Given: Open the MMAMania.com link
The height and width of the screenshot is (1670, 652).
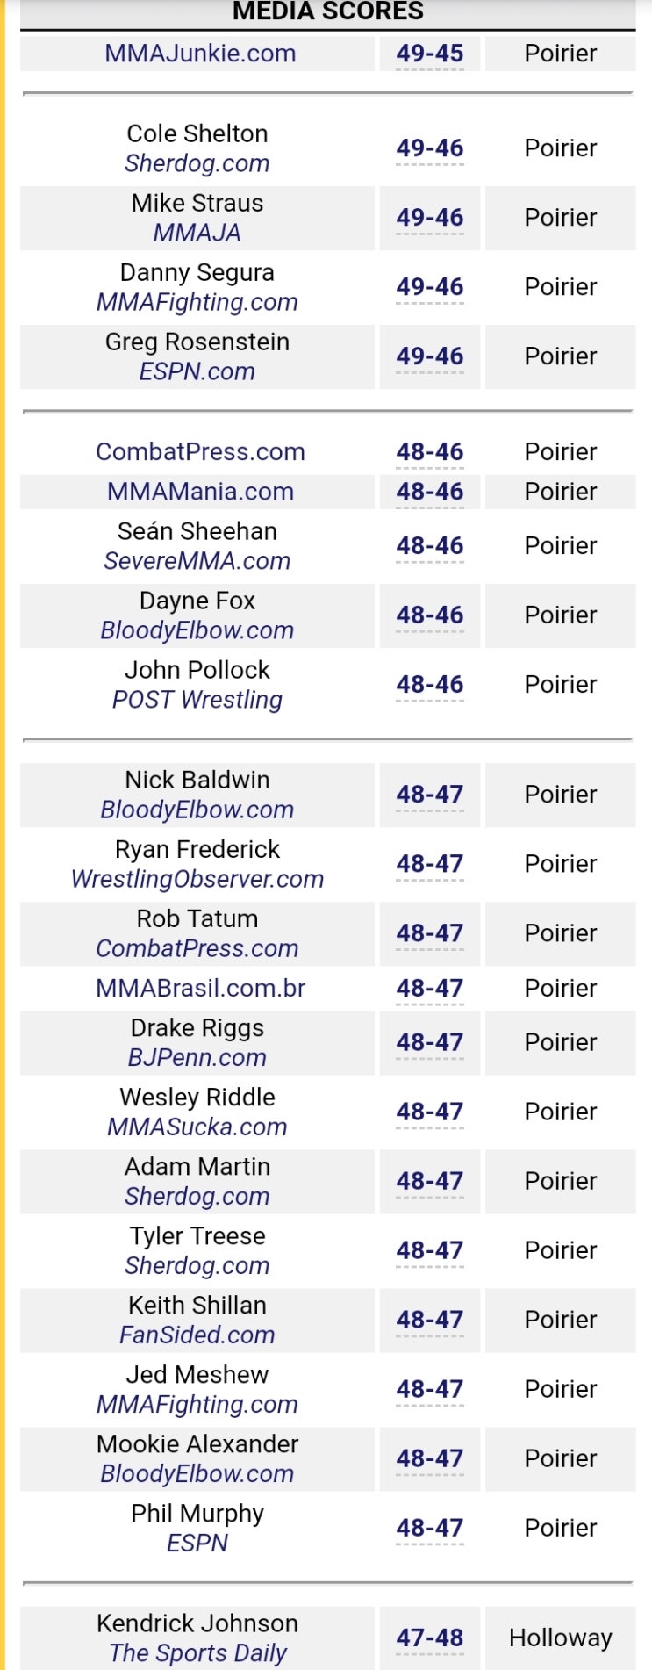Looking at the screenshot, I should 200,492.
